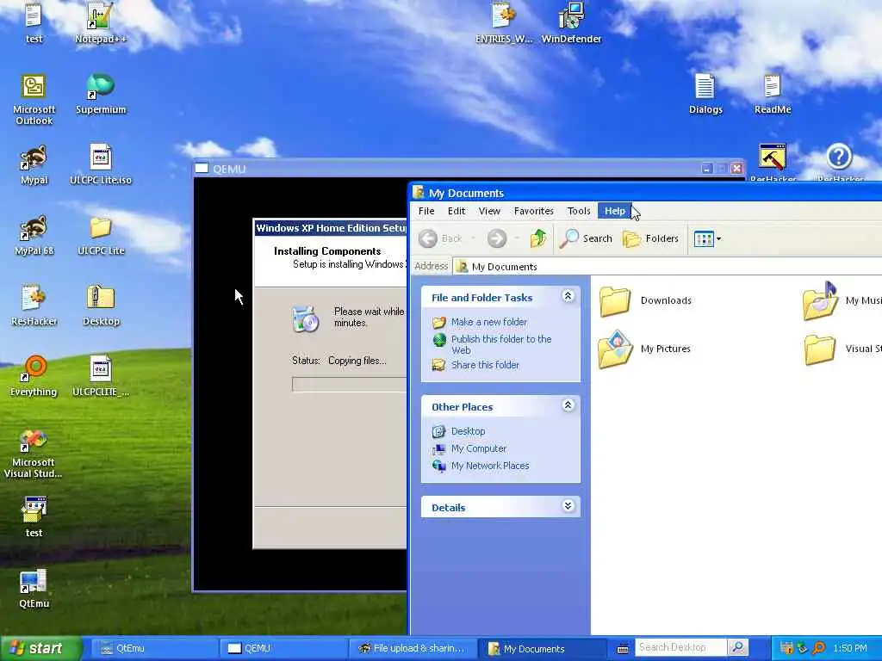Click the Back toolbar button
Image resolution: width=882 pixels, height=661 pixels.
coord(441,238)
